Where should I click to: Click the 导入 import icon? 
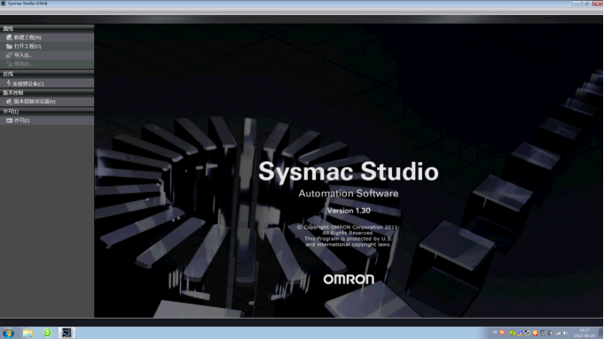(9, 55)
